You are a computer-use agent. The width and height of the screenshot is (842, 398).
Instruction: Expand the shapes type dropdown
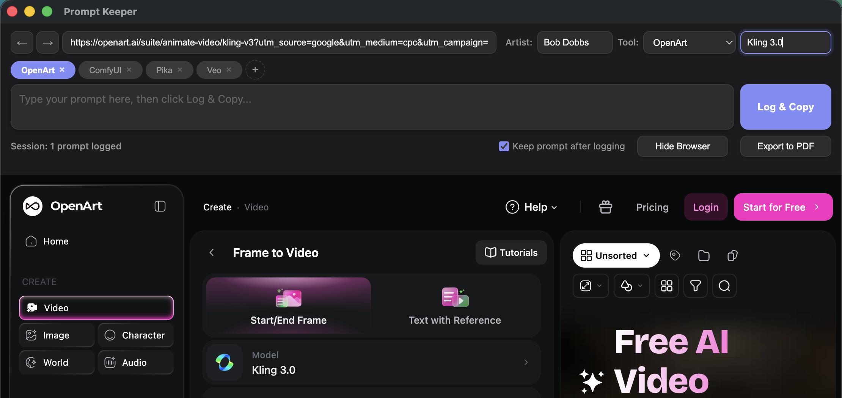click(631, 286)
